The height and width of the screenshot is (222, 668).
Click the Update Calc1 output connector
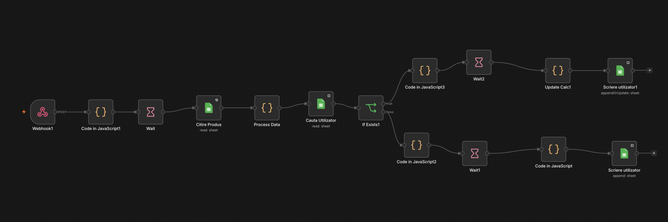point(570,71)
